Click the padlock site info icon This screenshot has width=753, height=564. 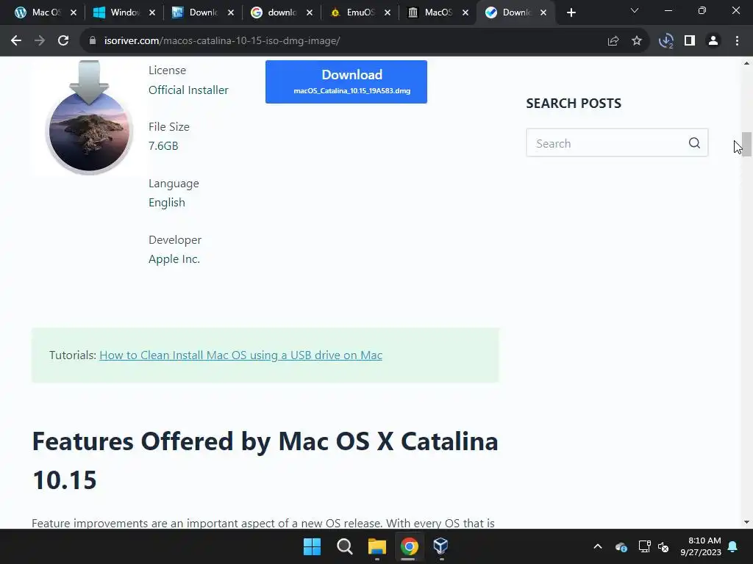(x=93, y=41)
